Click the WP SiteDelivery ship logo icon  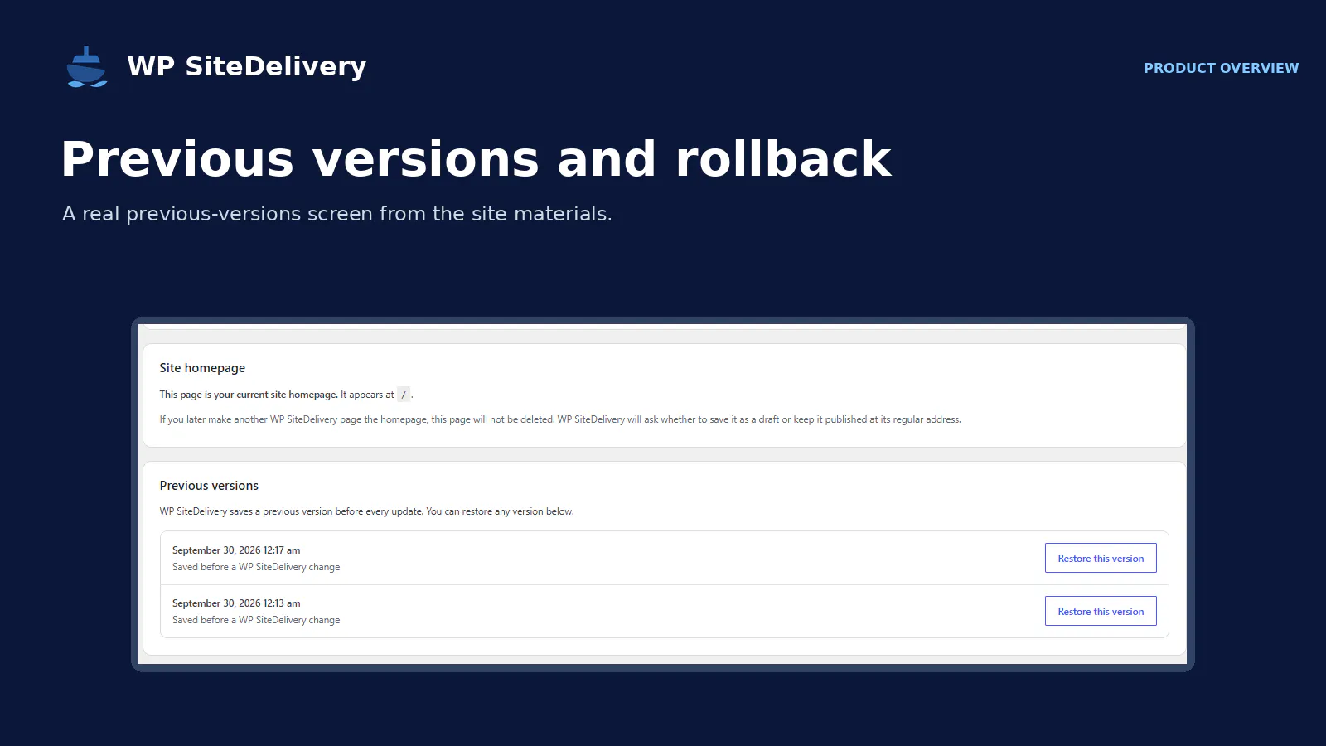[87, 67]
